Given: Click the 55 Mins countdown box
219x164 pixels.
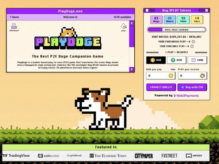Looking at the screenshot, I should pyautogui.click(x=183, y=20).
